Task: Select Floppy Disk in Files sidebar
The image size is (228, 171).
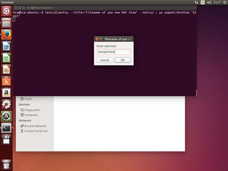Action: click(30, 110)
